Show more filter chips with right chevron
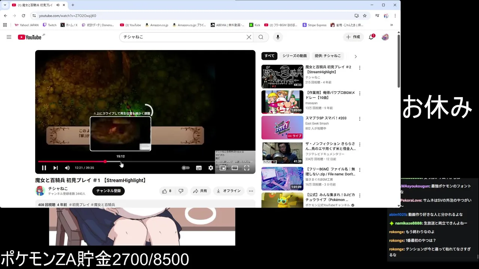Image resolution: width=479 pixels, height=269 pixels. click(356, 56)
